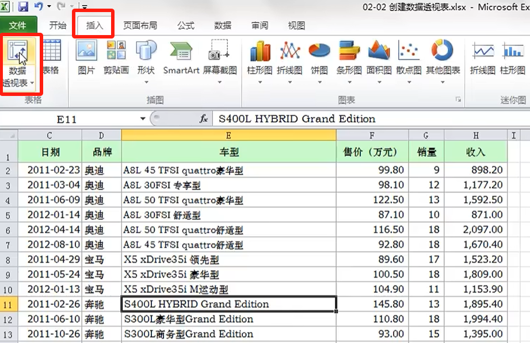Screen dimensions: 530x343
Task: Switch to the Insert (插入) tab
Action: click(94, 25)
